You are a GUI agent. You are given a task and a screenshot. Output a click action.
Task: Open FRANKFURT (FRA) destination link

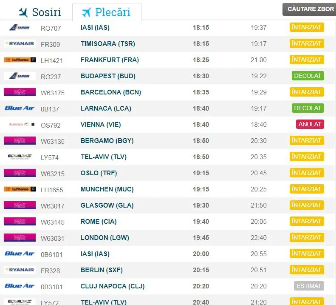tap(110, 60)
